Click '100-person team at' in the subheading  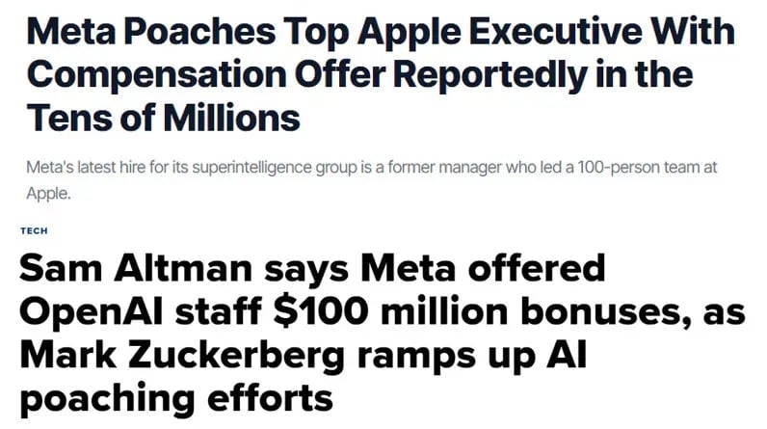(x=647, y=168)
